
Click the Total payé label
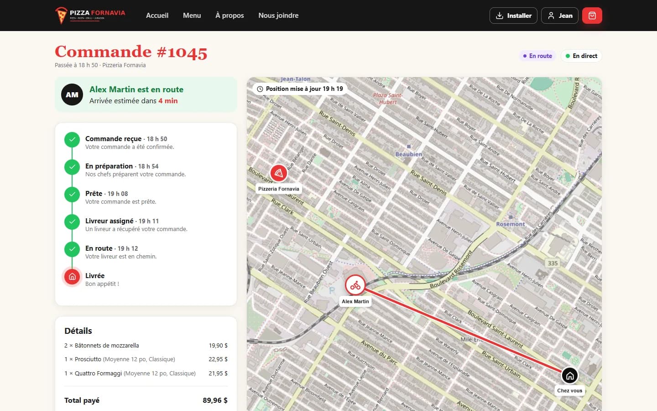[82, 400]
